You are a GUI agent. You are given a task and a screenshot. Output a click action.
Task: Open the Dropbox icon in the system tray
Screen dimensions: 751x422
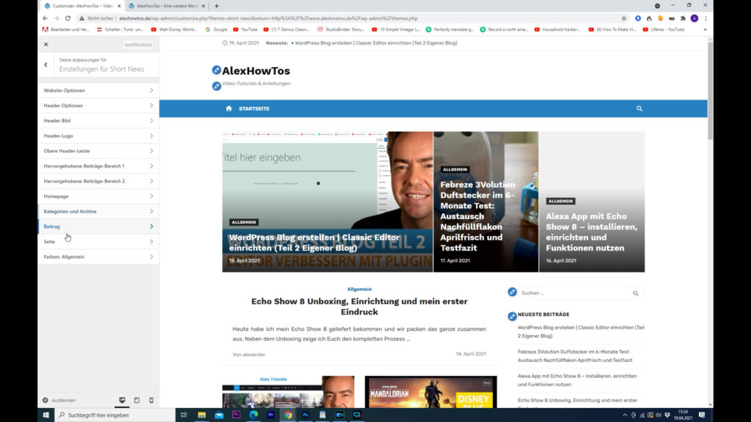[667, 415]
